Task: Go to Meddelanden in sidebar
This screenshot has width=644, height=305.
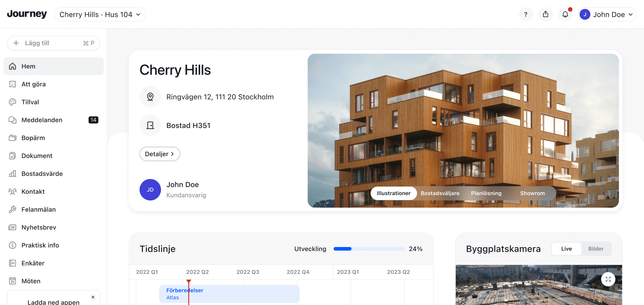Action: coord(42,120)
